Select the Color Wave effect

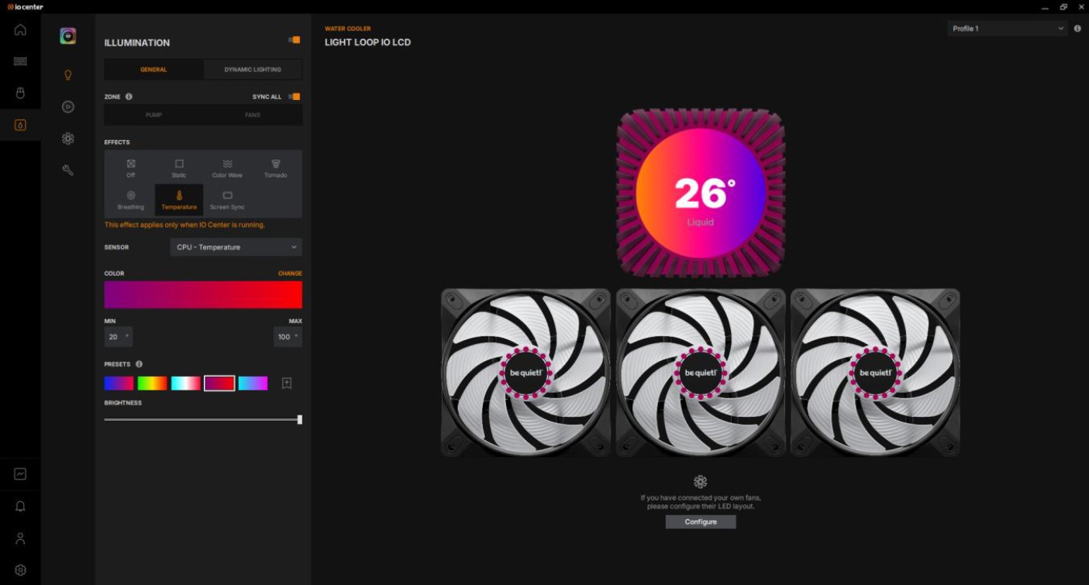(227, 167)
